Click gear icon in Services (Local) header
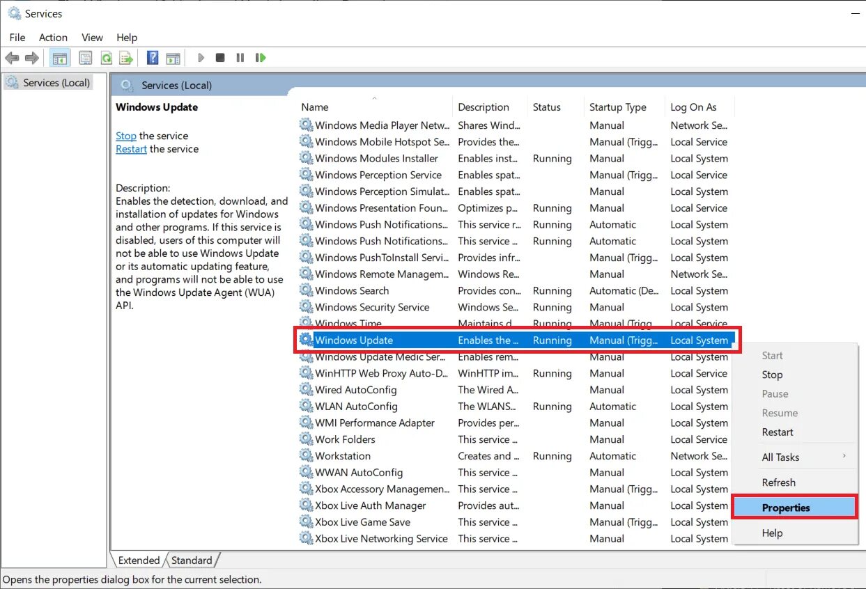 pos(127,85)
